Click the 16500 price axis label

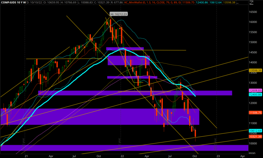point(253,12)
